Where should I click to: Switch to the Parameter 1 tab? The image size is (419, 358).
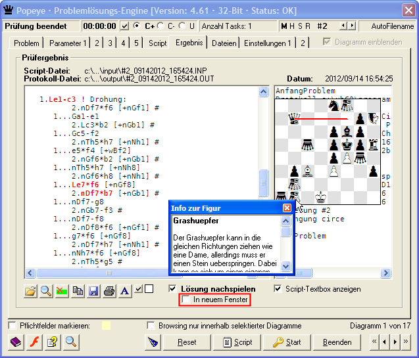click(68, 43)
